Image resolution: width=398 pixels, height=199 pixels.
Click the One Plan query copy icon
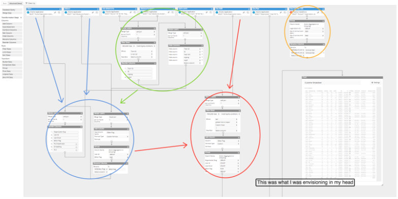click(285, 12)
